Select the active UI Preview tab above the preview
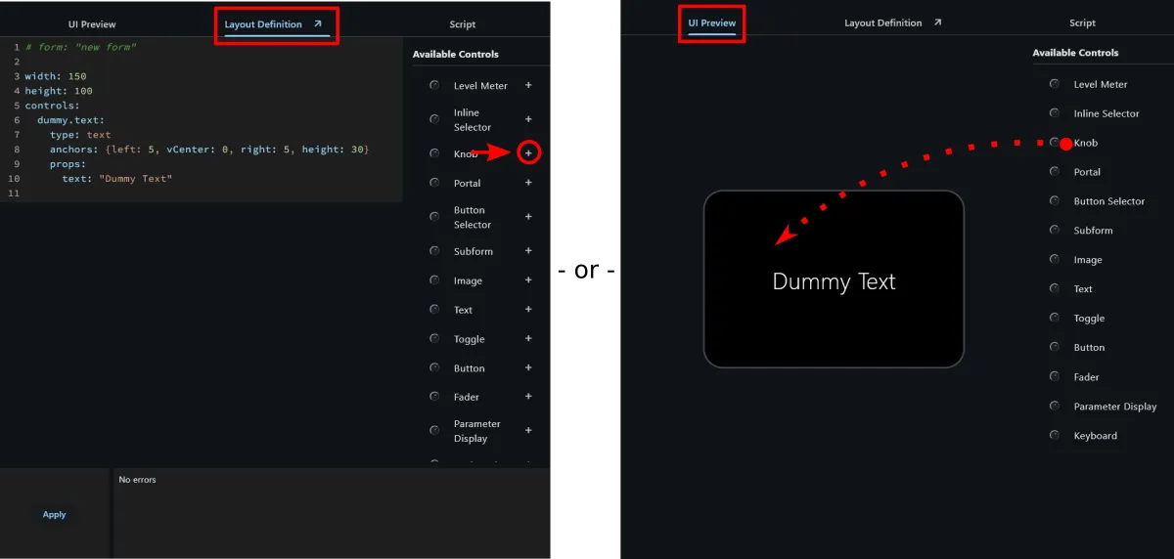Image resolution: width=1174 pixels, height=559 pixels. (x=712, y=22)
